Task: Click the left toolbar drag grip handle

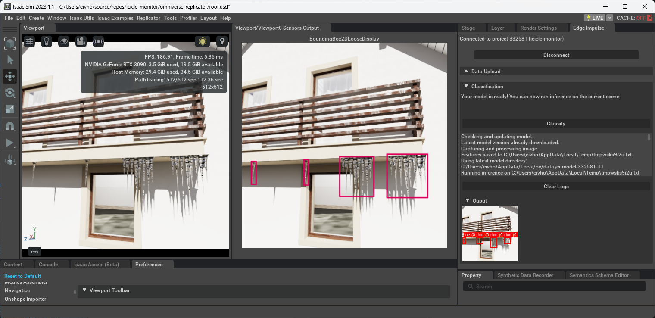Action: 10,29
